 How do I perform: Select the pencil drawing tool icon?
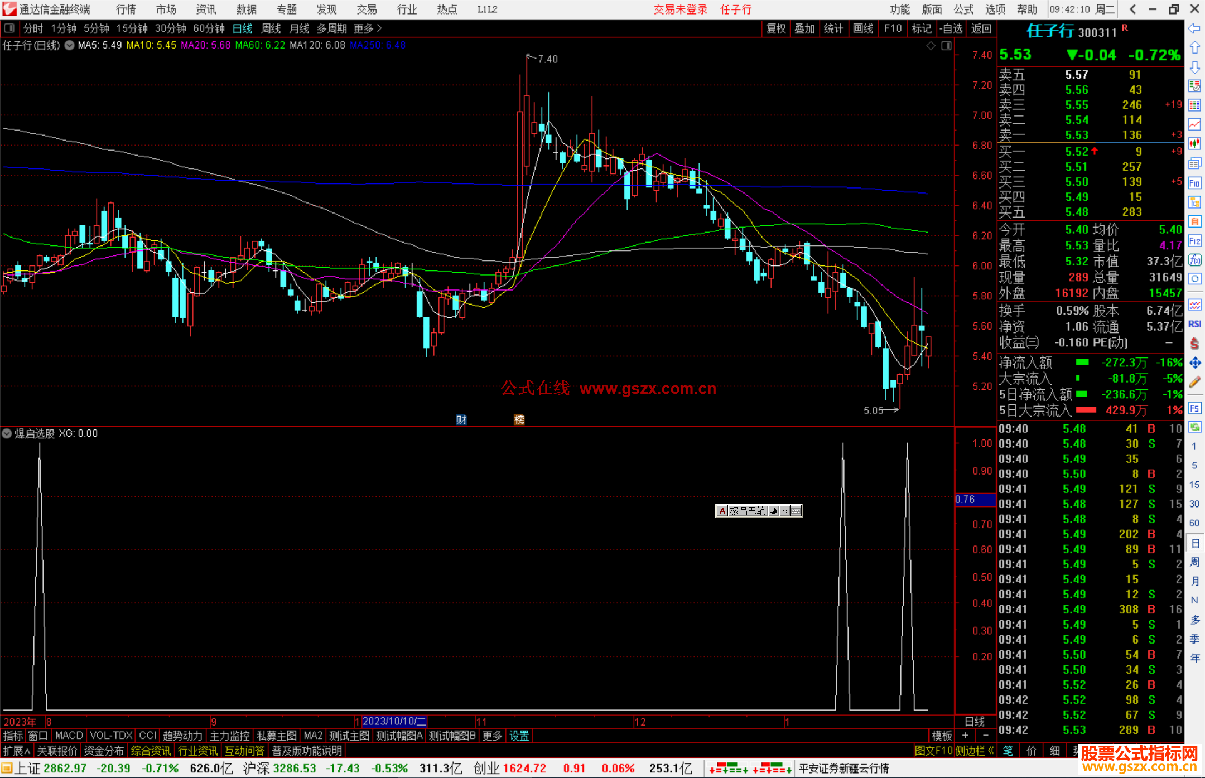(1194, 382)
